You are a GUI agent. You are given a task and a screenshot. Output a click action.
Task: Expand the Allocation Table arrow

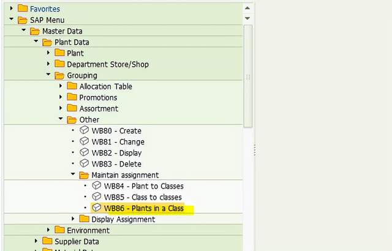coord(61,86)
